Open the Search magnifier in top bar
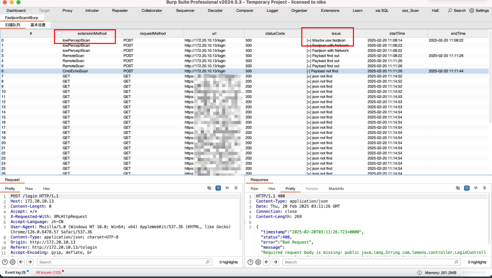This screenshot has width=492, height=278. click(456, 10)
